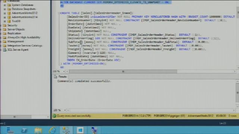This screenshot has height=134, width=239.
Task: Click the last pinned taskbar application icon
Action: 94,130
